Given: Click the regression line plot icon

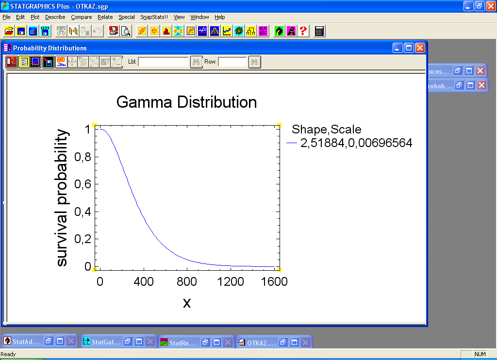Looking at the screenshot, I should pyautogui.click(x=190, y=31).
